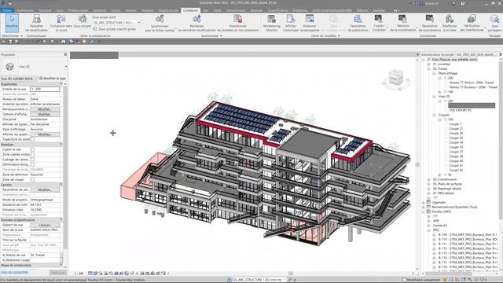Toggle Zone cadrée visible checkbox
The height and width of the screenshot is (283, 503).
point(32,155)
